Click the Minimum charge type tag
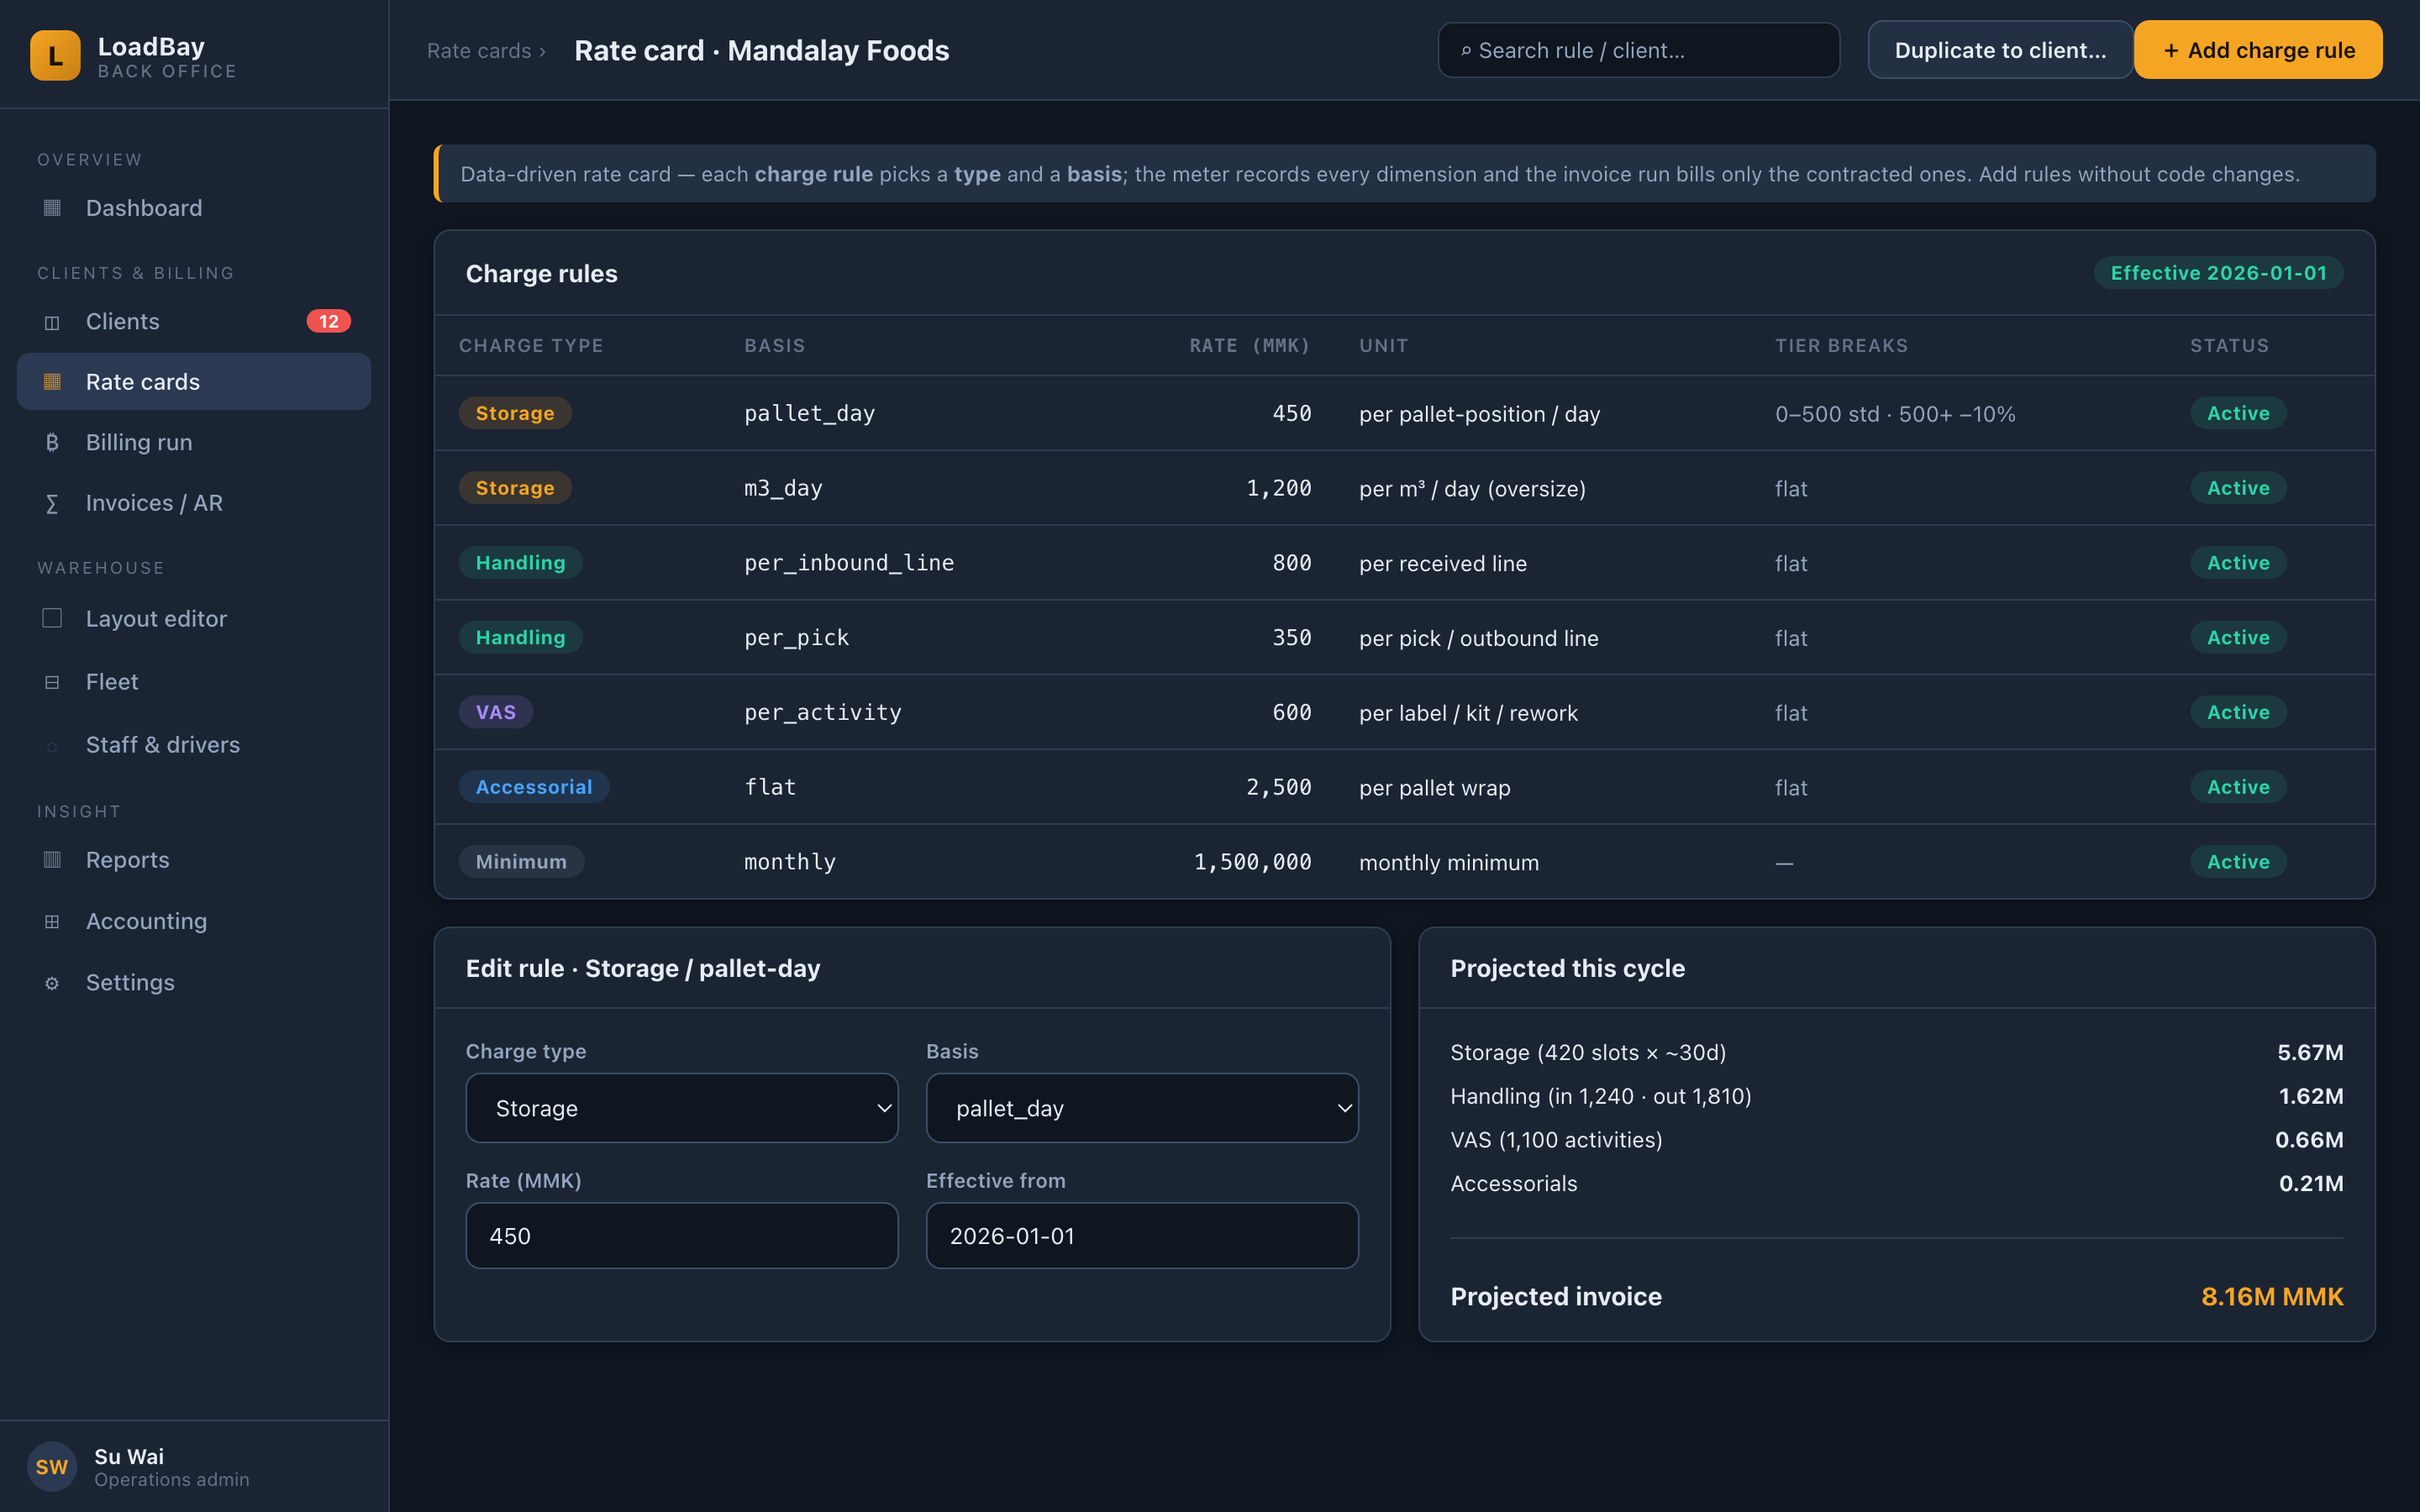Image resolution: width=2420 pixels, height=1512 pixels. point(521,862)
